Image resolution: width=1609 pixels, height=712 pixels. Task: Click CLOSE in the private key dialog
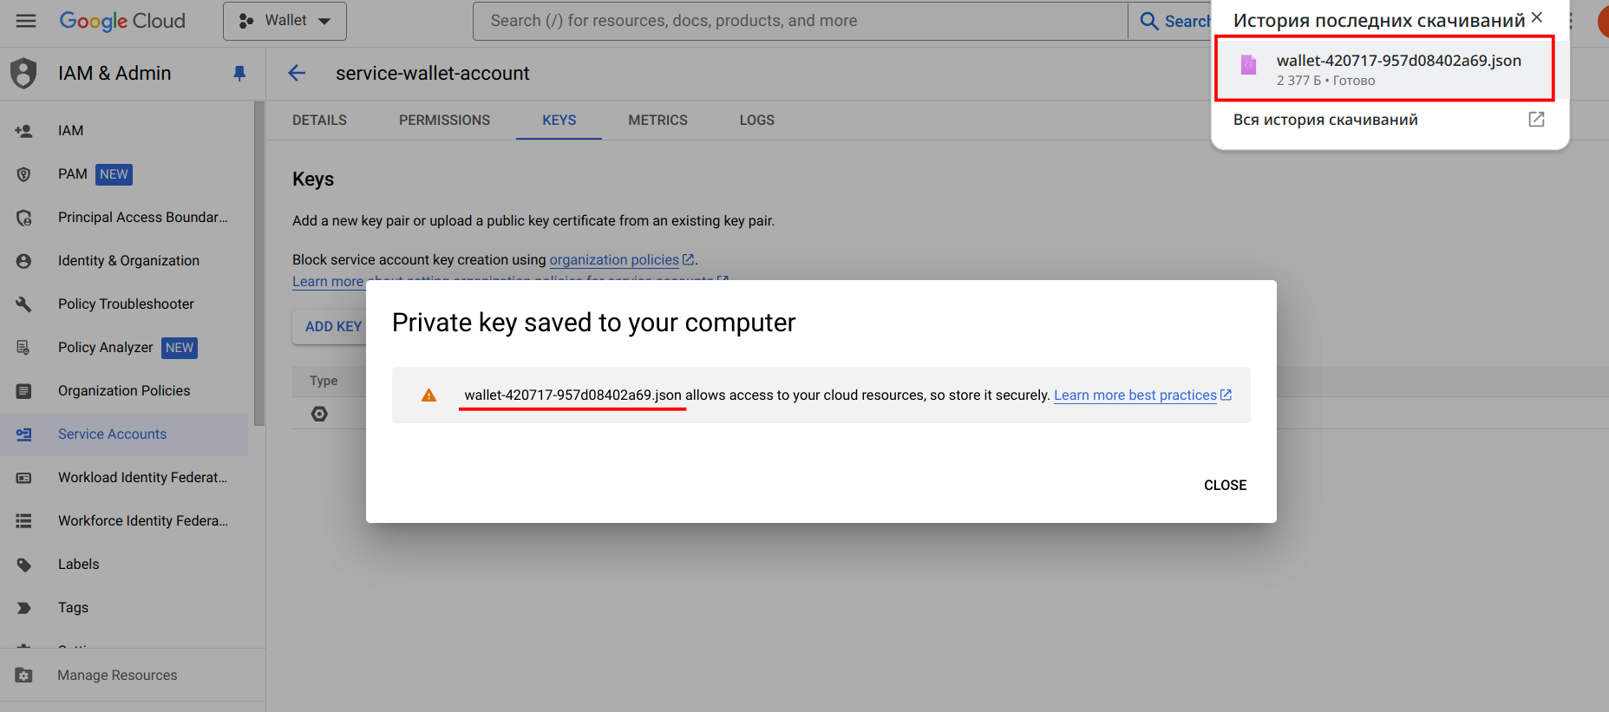click(x=1225, y=486)
